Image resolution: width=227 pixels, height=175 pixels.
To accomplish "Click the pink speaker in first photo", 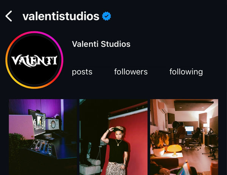I will pyautogui.click(x=22, y=127).
